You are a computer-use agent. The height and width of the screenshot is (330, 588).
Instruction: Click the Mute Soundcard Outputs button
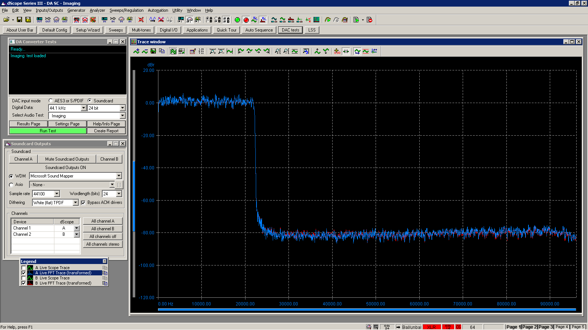(x=67, y=159)
